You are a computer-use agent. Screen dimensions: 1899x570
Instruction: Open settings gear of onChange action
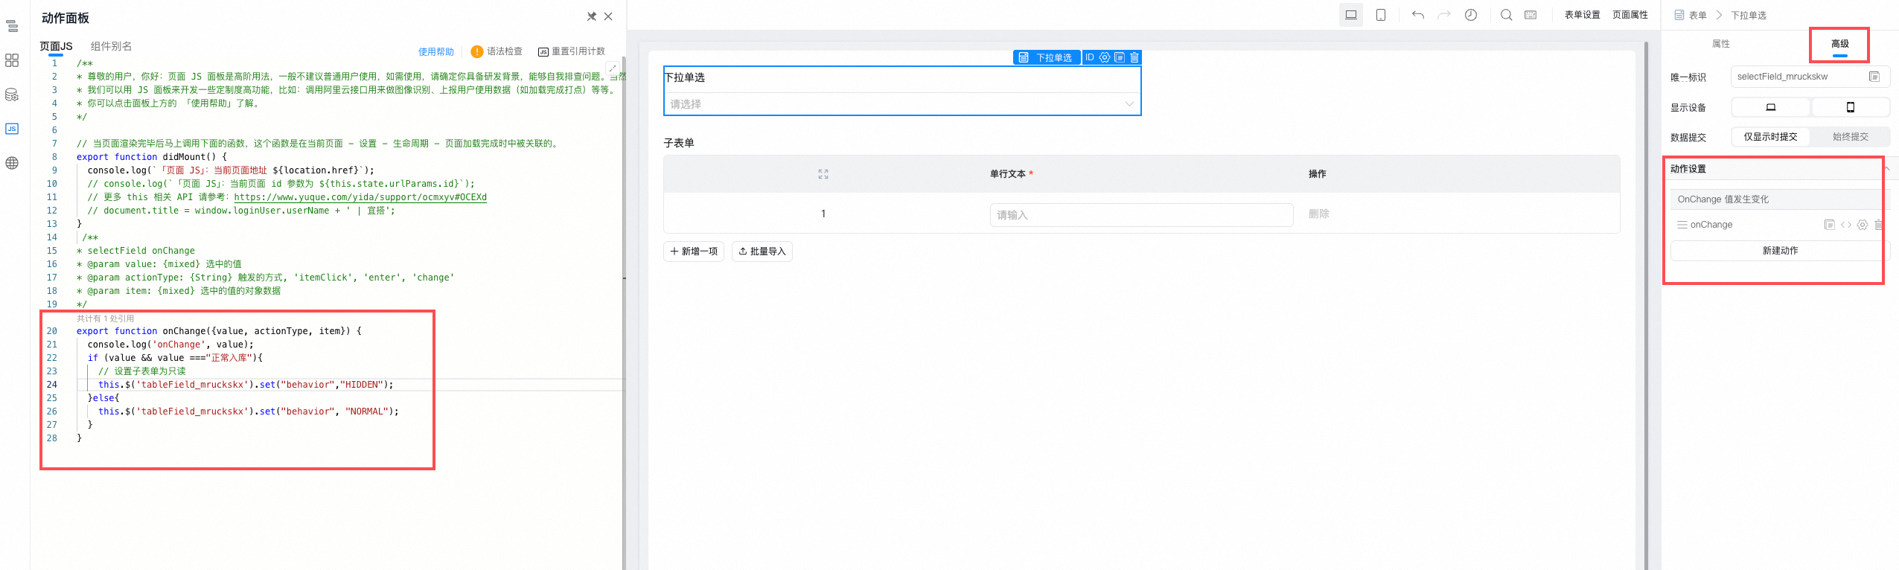tap(1863, 225)
